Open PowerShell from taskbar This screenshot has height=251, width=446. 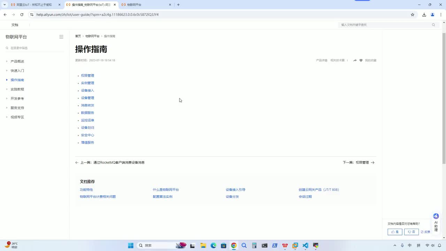click(275, 245)
